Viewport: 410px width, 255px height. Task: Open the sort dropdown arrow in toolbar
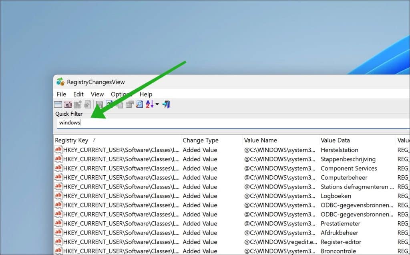[157, 104]
